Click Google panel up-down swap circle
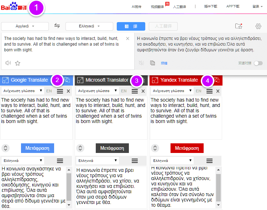The width and height of the screenshot is (267, 210). click(x=5, y=148)
